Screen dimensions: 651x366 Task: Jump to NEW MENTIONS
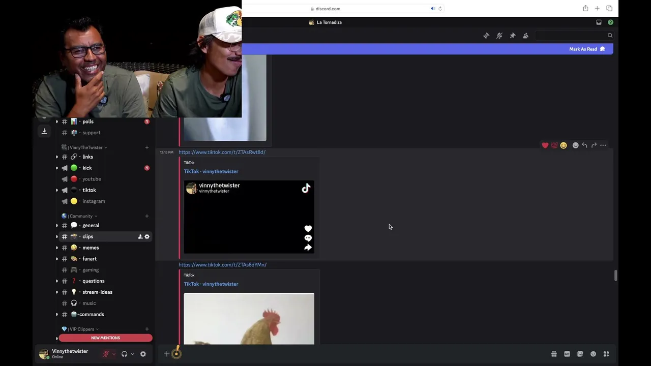pos(105,338)
